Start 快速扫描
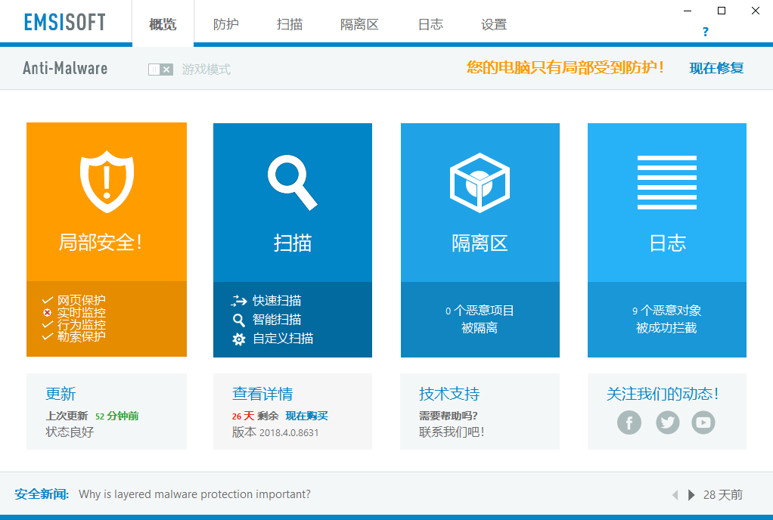The image size is (773, 520). [277, 300]
